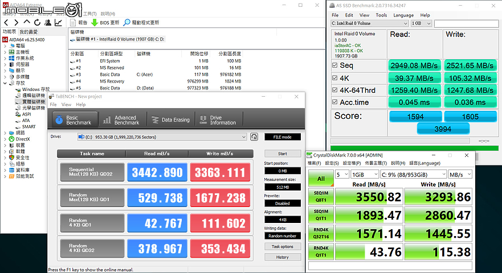Expand the 網路 tree node
502x273 pixels.
(5, 133)
